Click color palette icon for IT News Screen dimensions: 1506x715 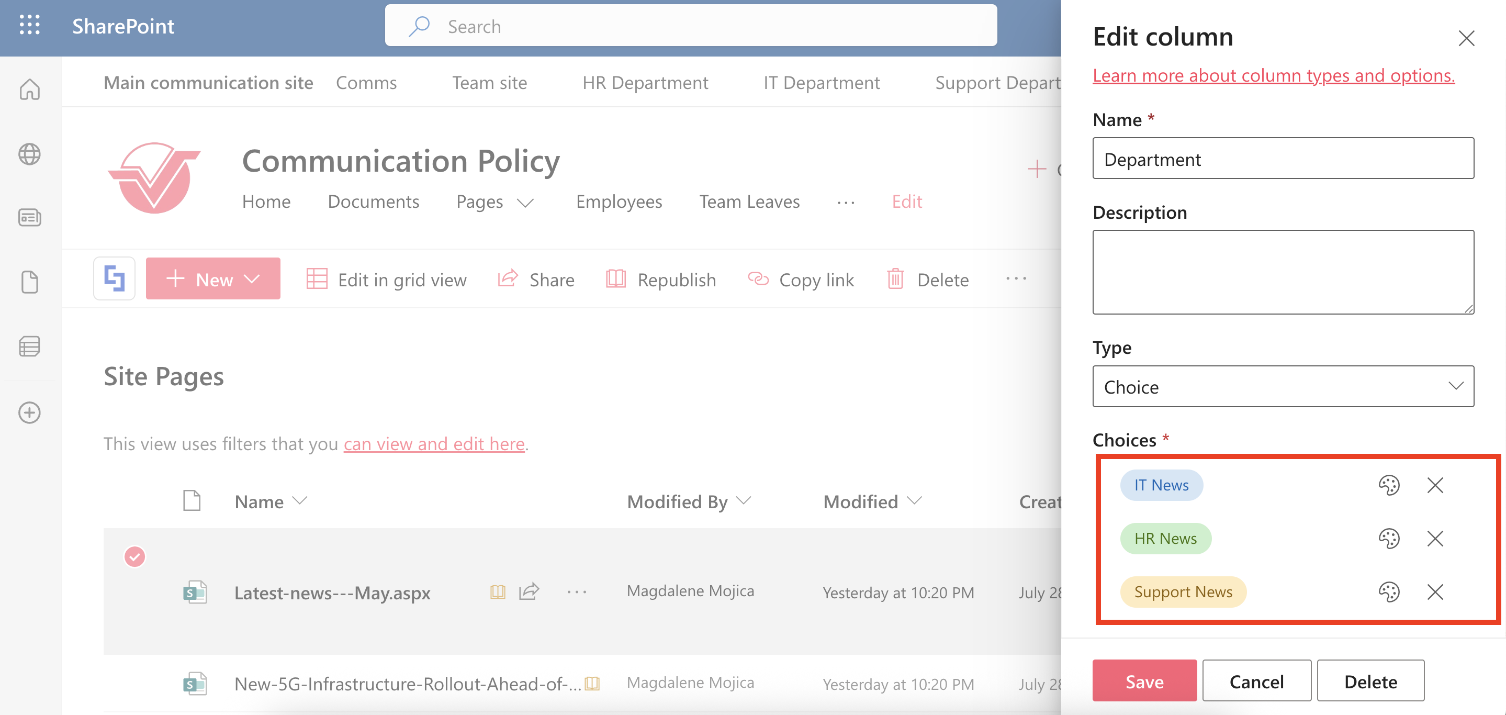[x=1388, y=485]
